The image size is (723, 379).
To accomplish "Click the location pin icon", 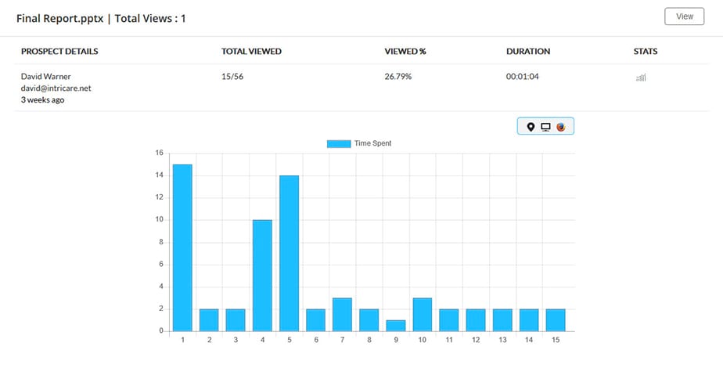I will (x=531, y=127).
